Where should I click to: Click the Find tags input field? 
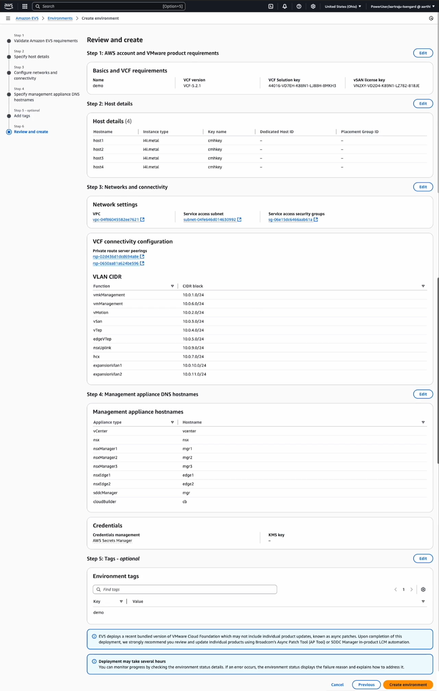[x=185, y=589]
